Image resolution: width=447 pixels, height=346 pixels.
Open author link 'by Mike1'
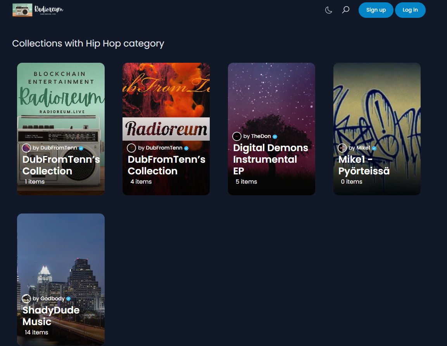point(359,148)
